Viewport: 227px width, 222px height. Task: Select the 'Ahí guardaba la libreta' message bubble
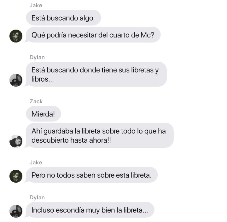pos(100,135)
